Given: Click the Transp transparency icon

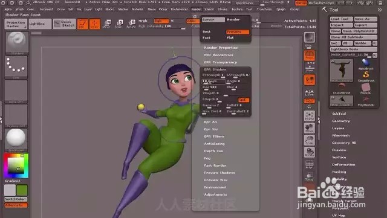Looking at the screenshot, I should [310, 176].
